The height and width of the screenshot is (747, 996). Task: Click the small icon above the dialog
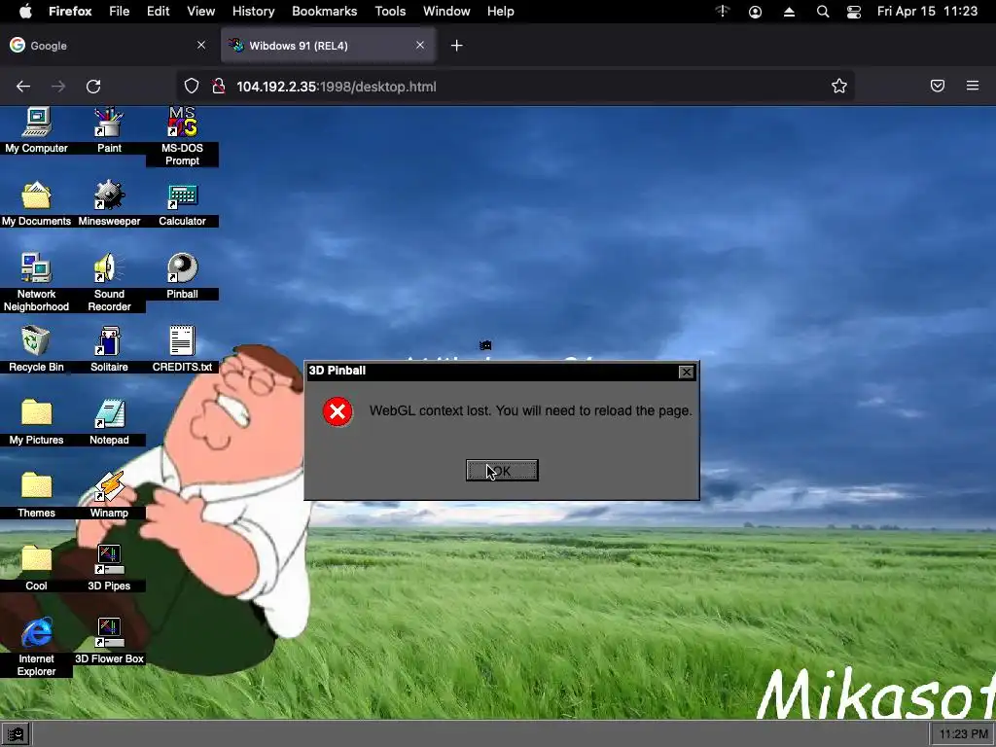click(485, 345)
